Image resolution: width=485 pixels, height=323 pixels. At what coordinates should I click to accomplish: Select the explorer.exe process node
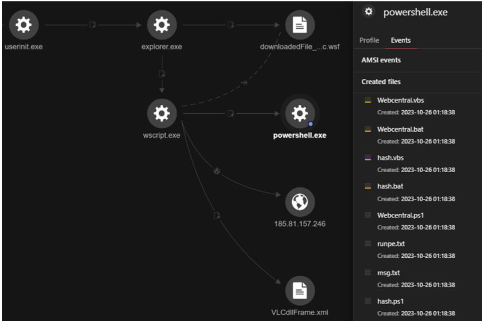pyautogui.click(x=162, y=25)
